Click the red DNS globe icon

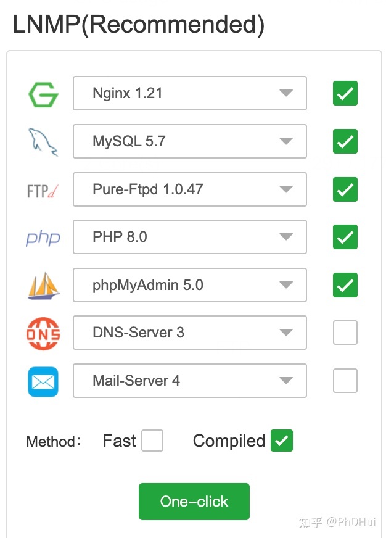coord(43,334)
